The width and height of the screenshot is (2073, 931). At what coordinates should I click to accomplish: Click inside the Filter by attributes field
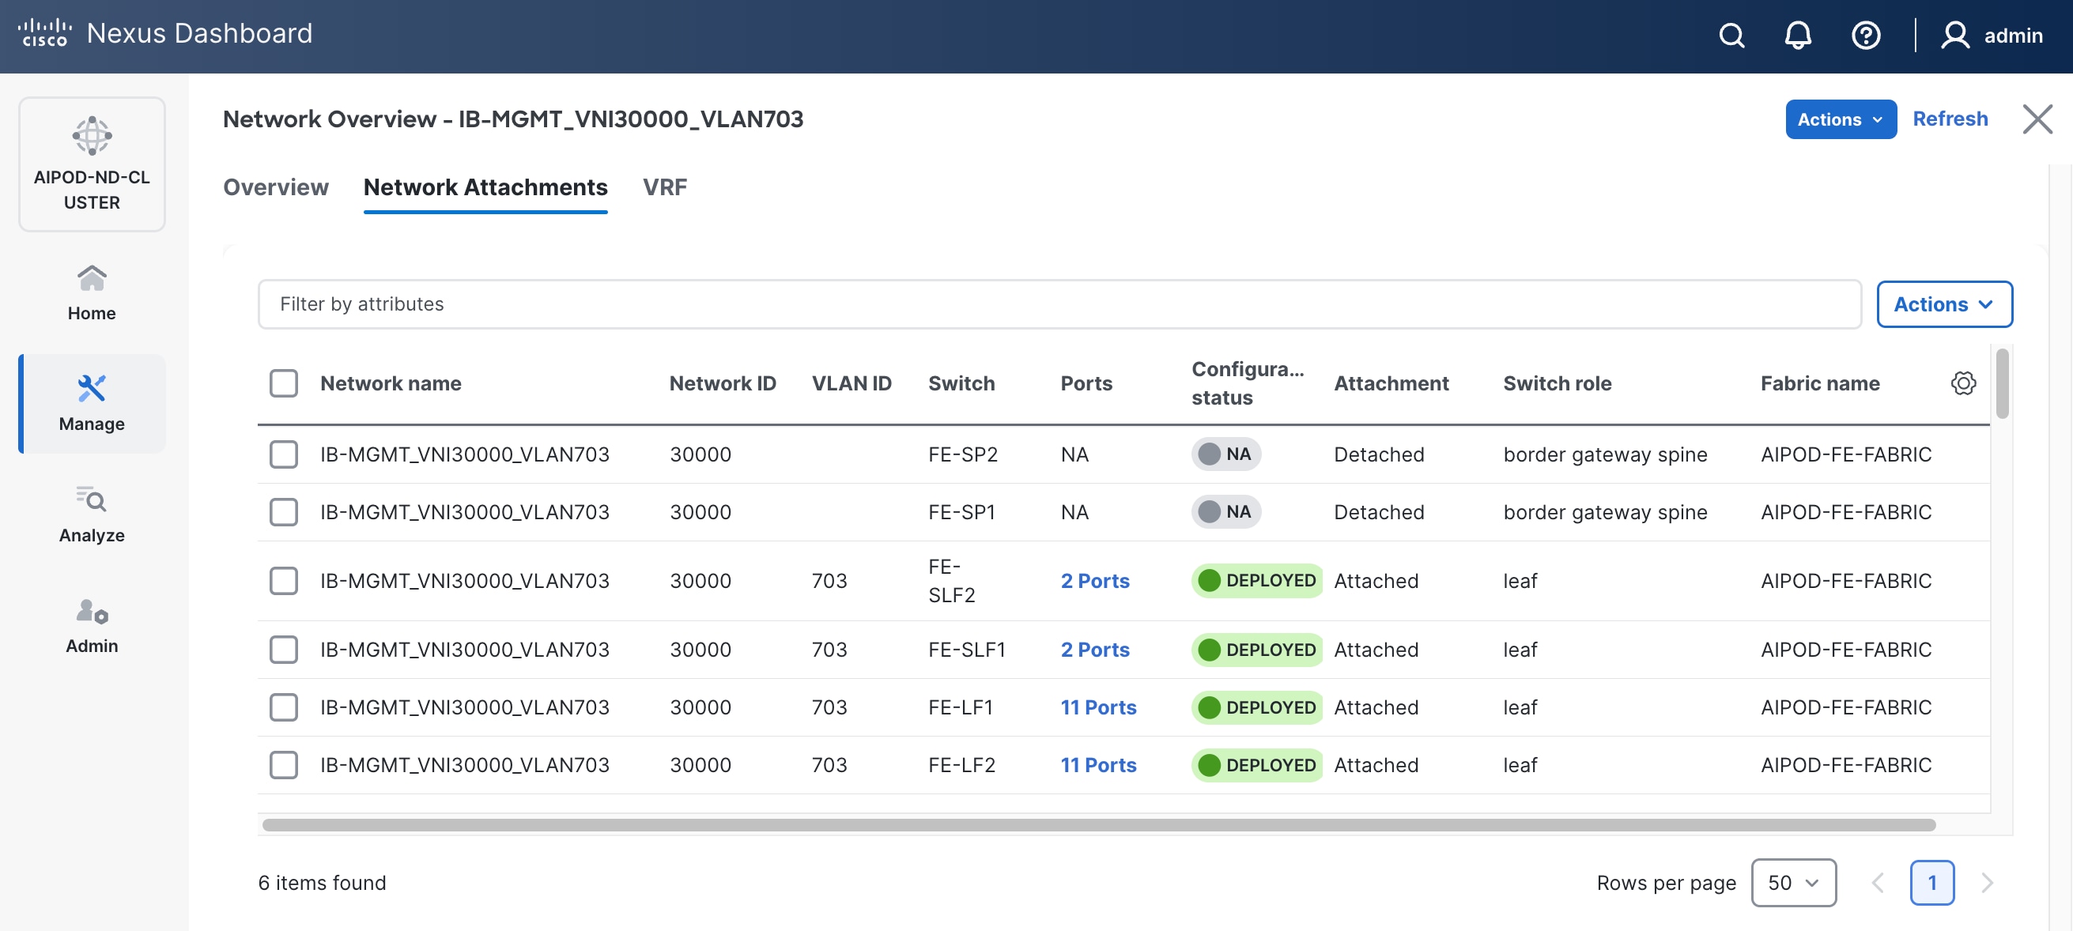(563, 304)
